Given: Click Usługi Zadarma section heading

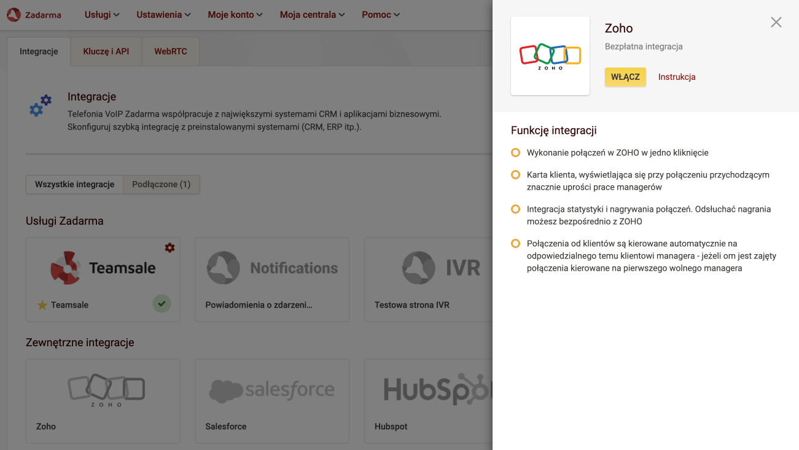Looking at the screenshot, I should click(x=64, y=221).
